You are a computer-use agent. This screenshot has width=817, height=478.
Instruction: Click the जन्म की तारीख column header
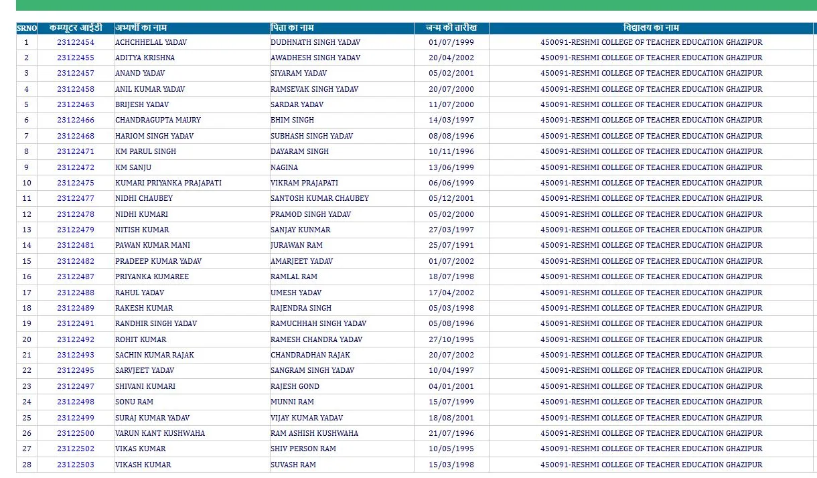(451, 28)
